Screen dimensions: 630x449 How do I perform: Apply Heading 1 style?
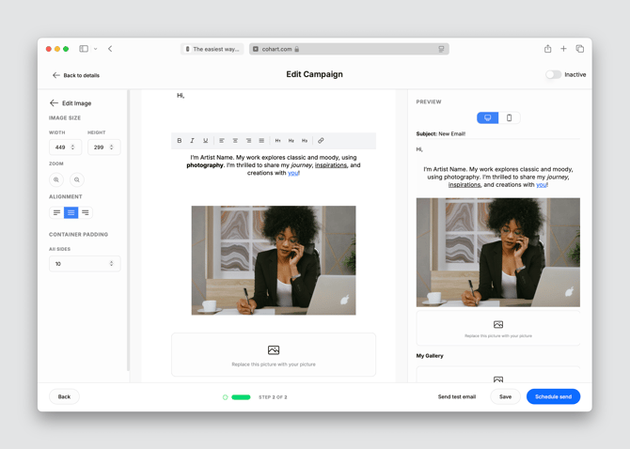click(277, 141)
